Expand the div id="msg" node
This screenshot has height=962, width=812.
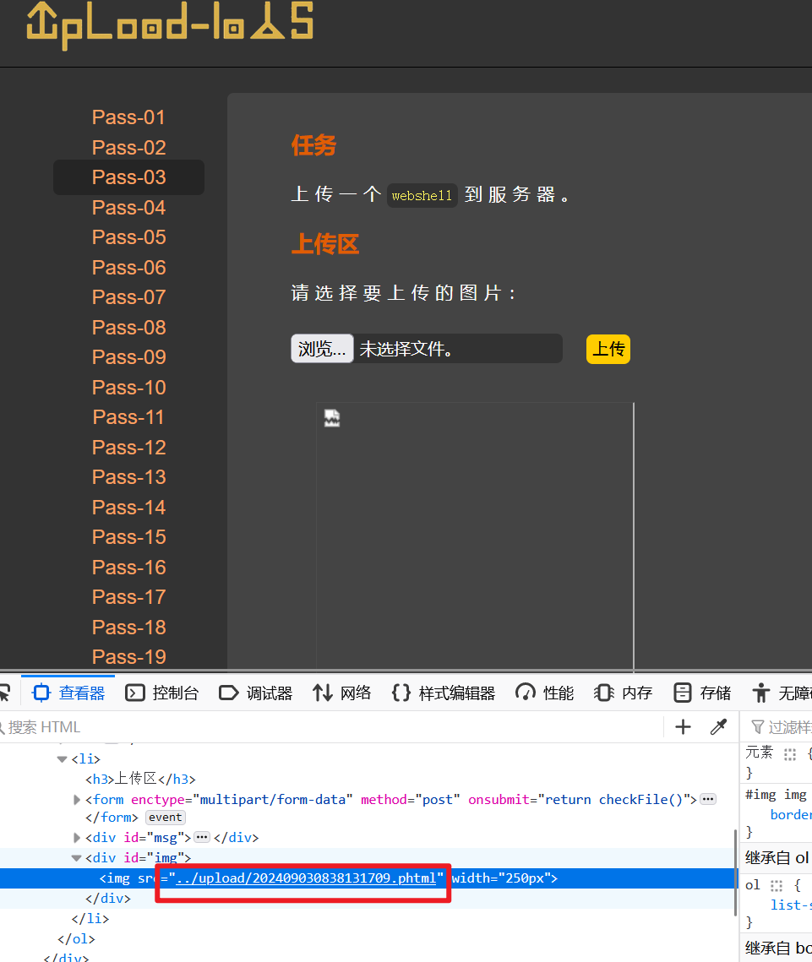pyautogui.click(x=77, y=838)
